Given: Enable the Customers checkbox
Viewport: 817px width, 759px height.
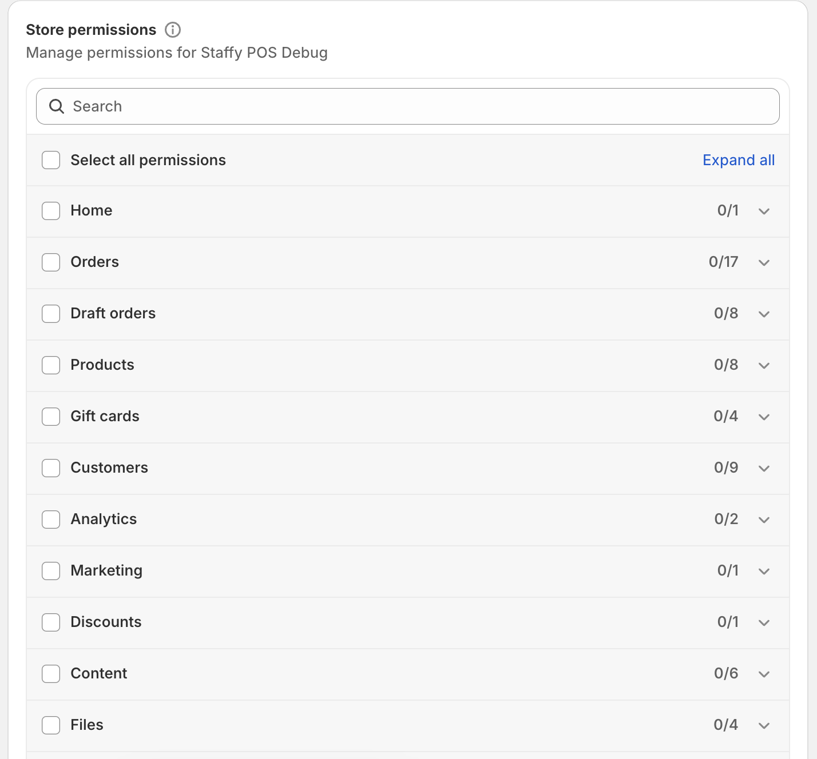Looking at the screenshot, I should 51,468.
